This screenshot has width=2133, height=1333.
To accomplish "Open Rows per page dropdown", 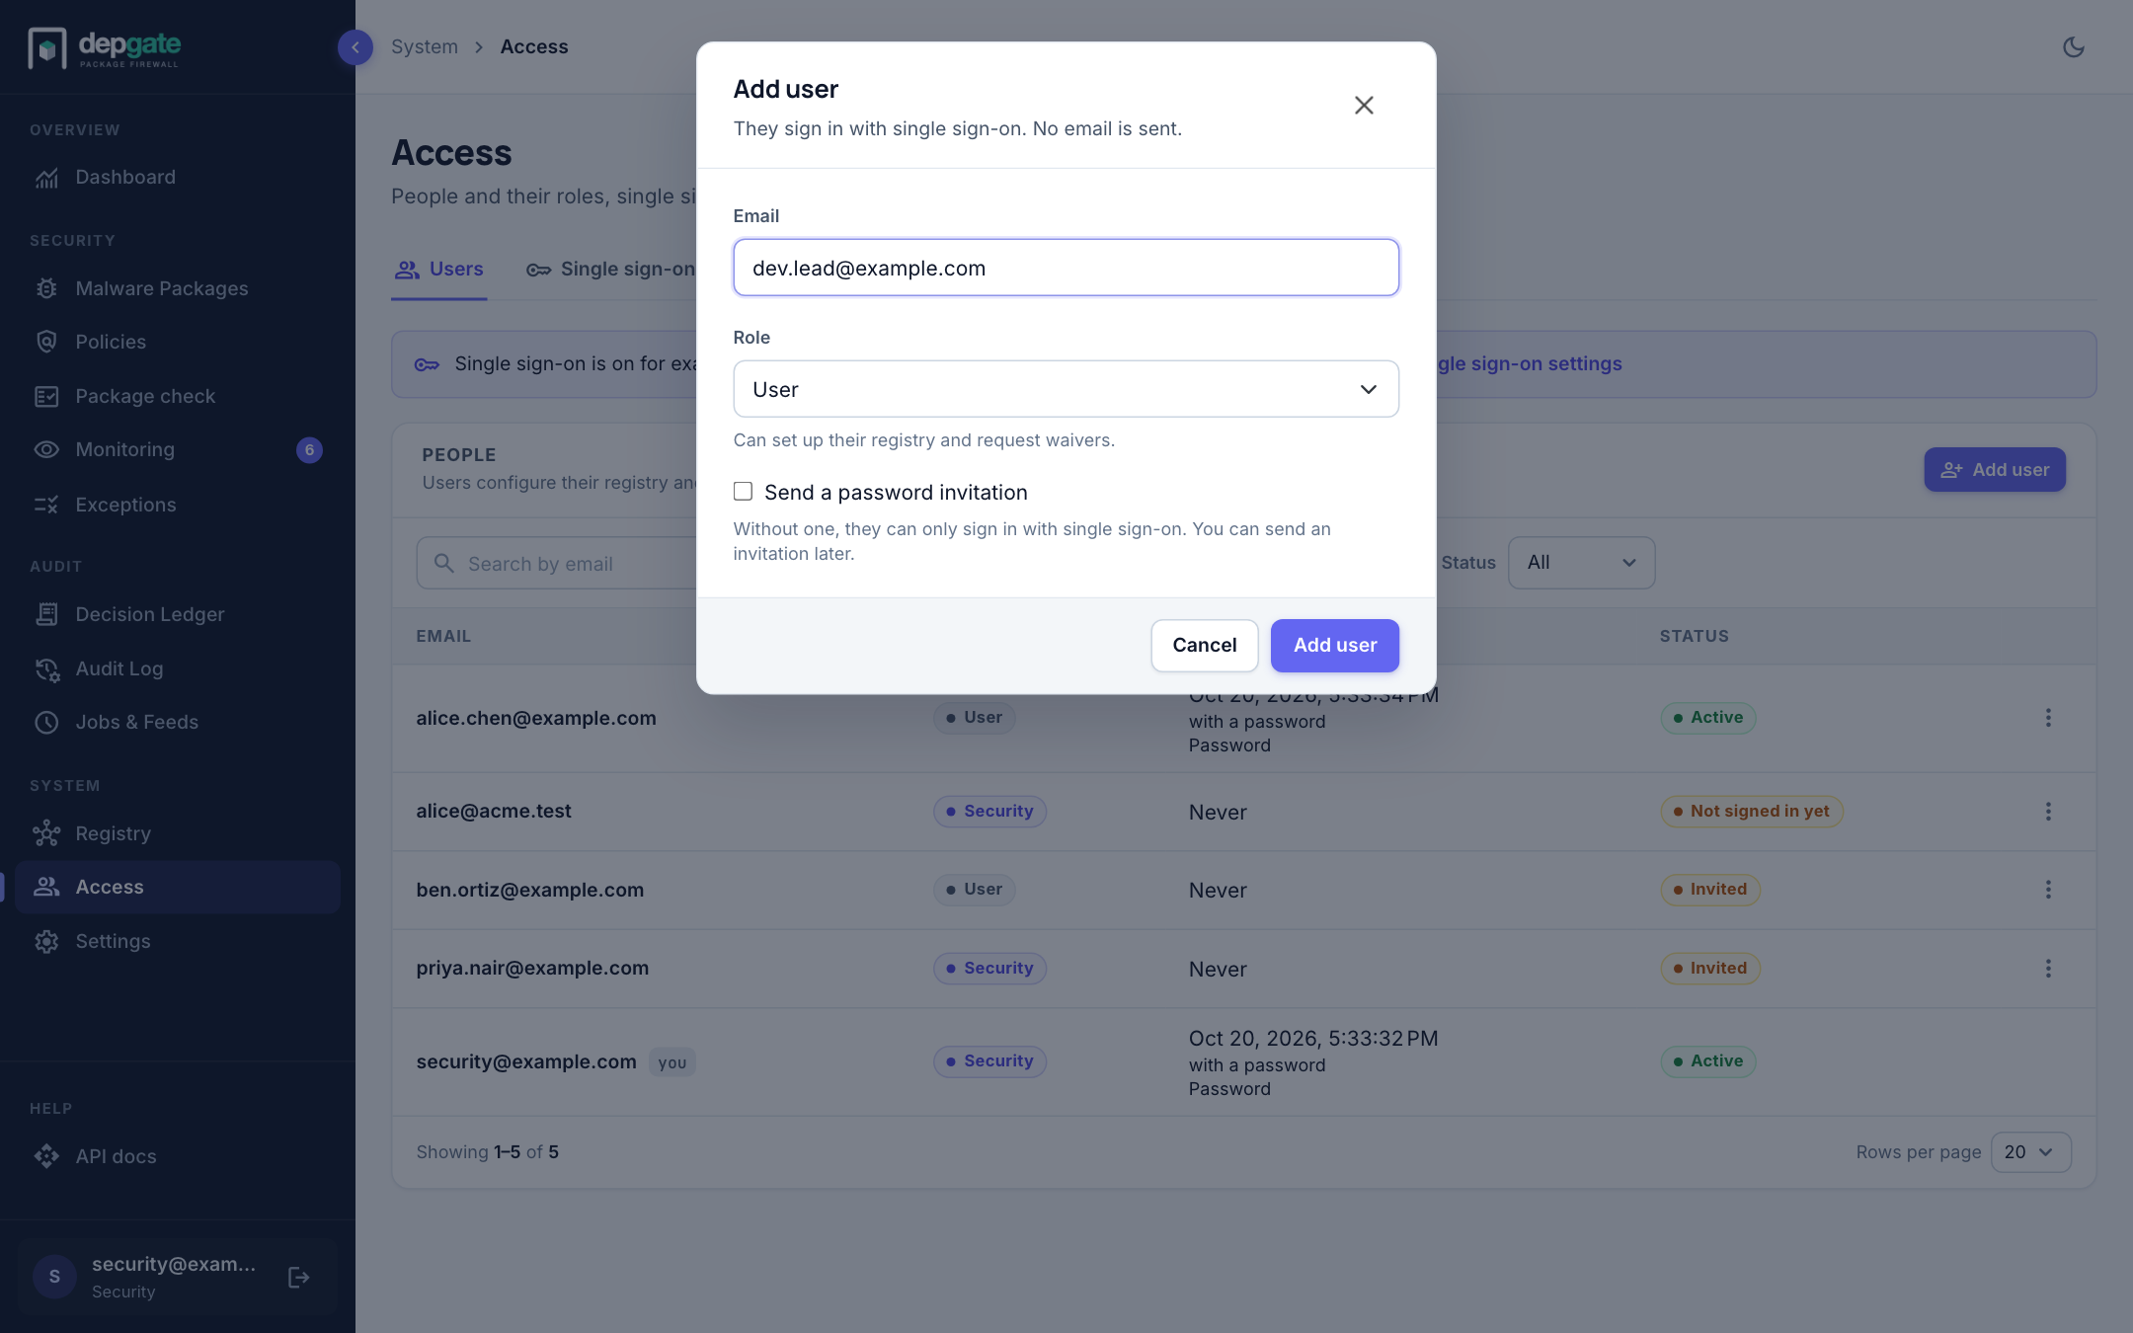I will click(x=2030, y=1152).
